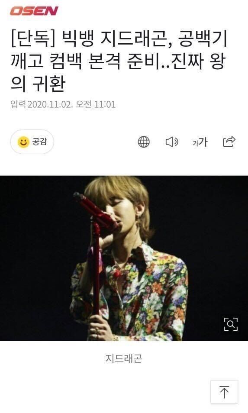Toggle the 공감 reaction button

[32, 142]
